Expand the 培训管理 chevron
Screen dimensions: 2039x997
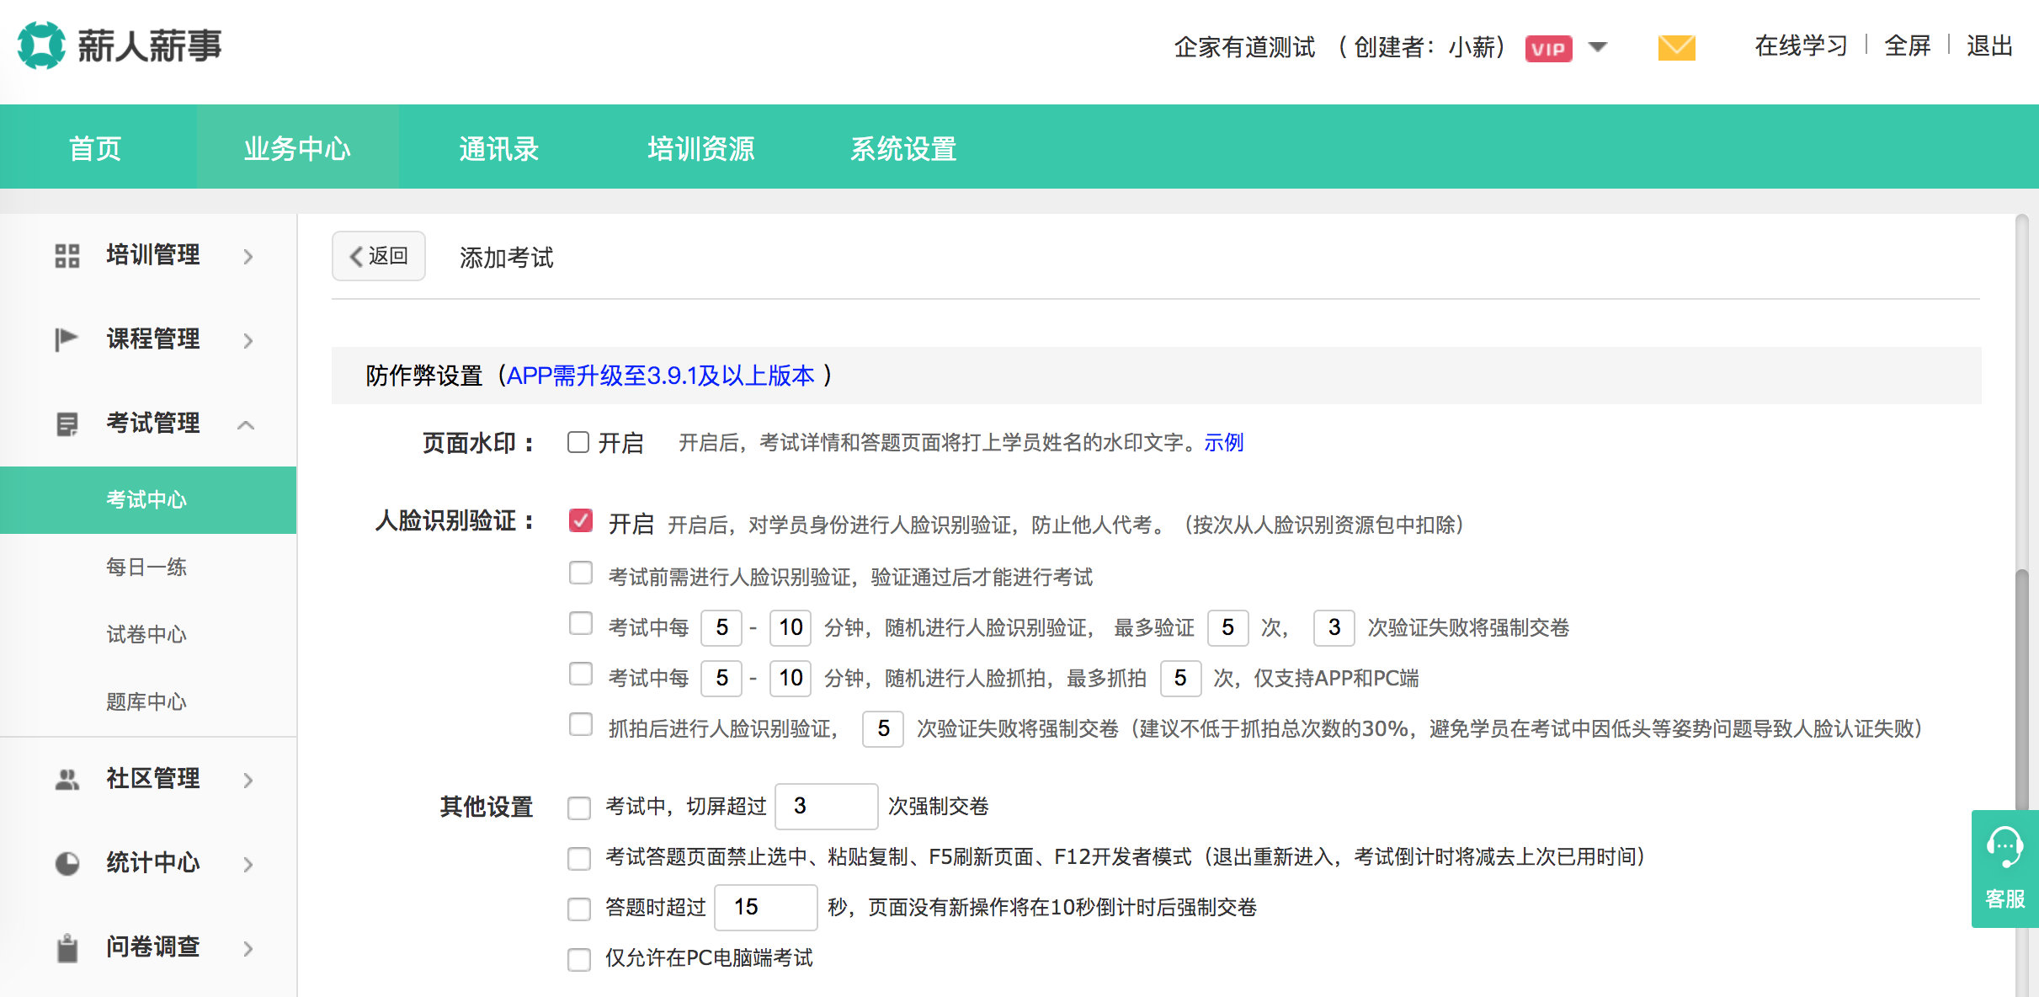(248, 256)
